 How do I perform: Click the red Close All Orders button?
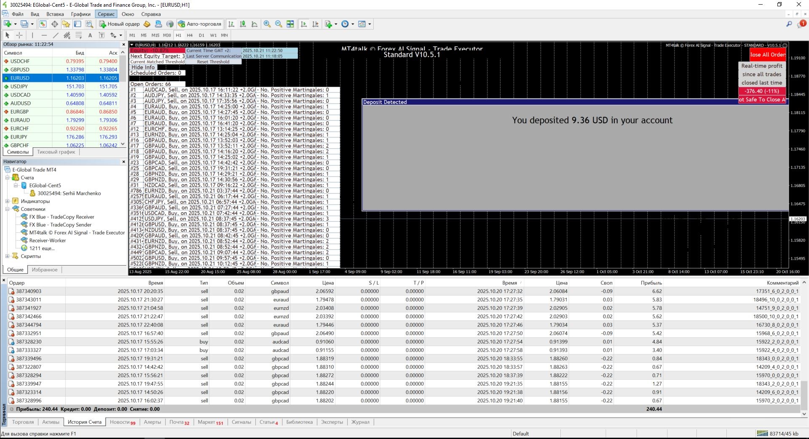click(768, 55)
